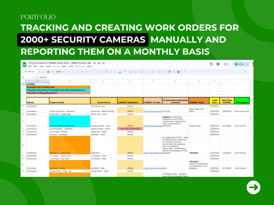Open the avantstay link in the Cameron Blvd row
The height and width of the screenshot is (205, 274).
point(153,126)
